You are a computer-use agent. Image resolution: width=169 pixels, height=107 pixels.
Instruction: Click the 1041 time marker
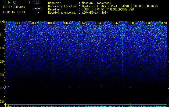point(19,23)
